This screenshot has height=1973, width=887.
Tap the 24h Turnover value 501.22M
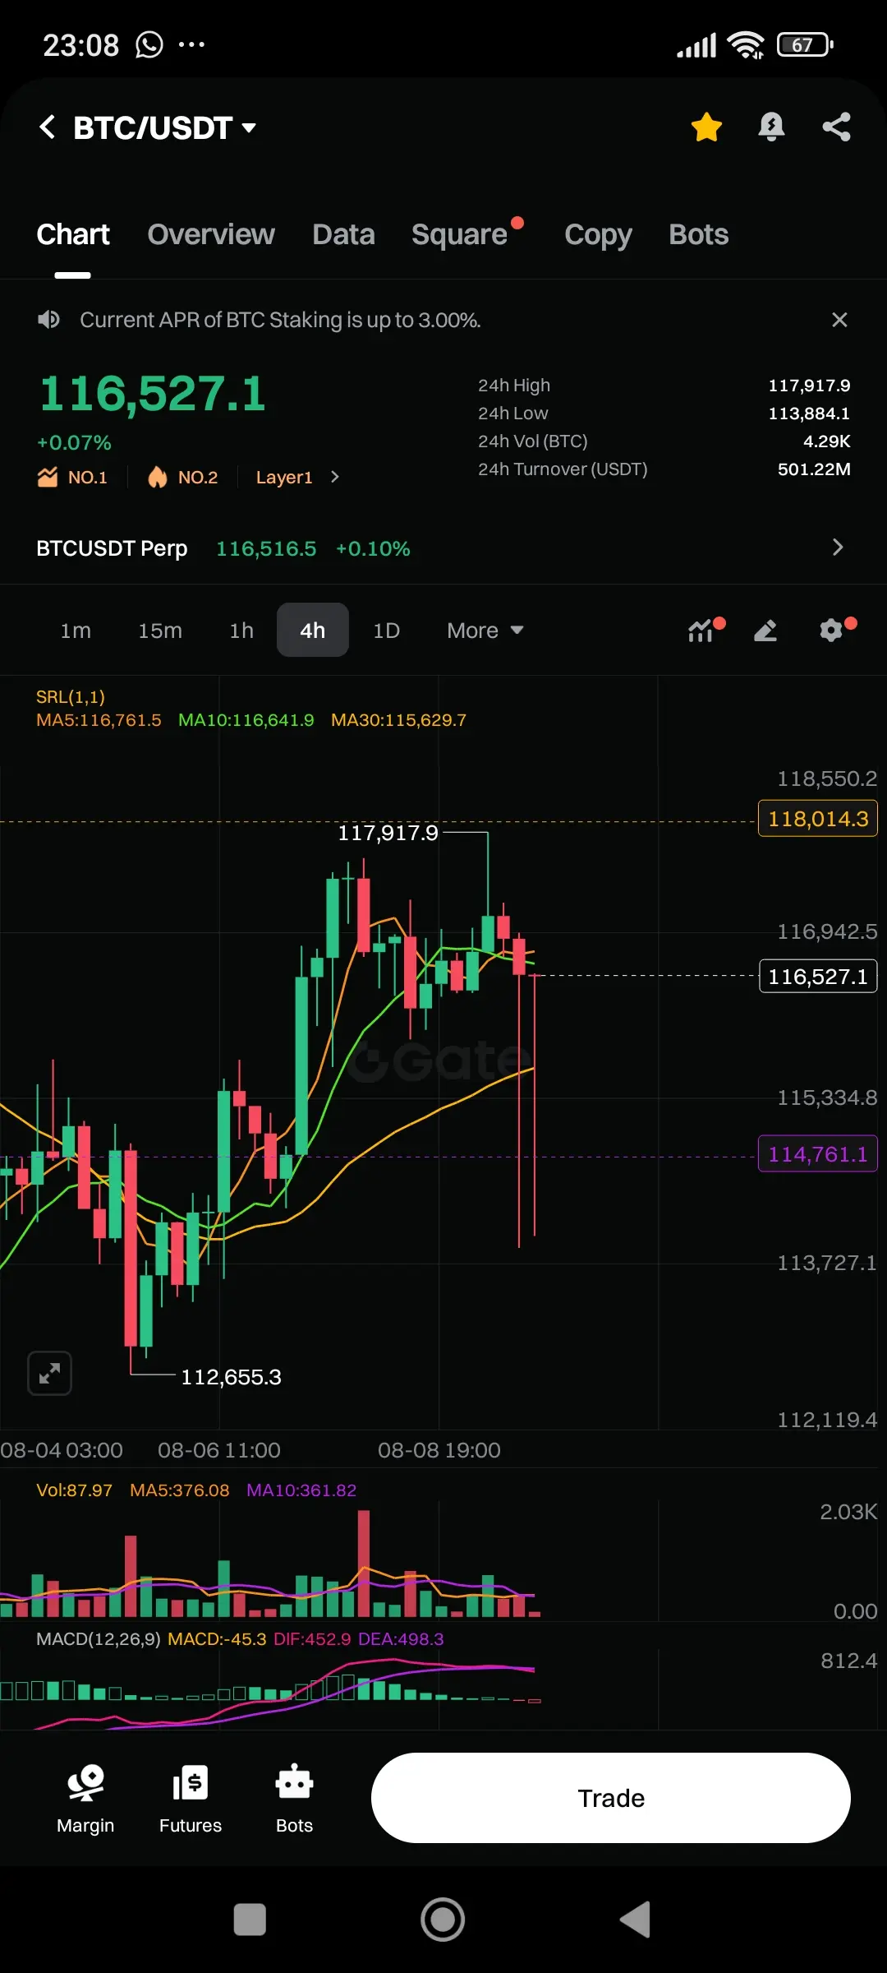click(814, 469)
